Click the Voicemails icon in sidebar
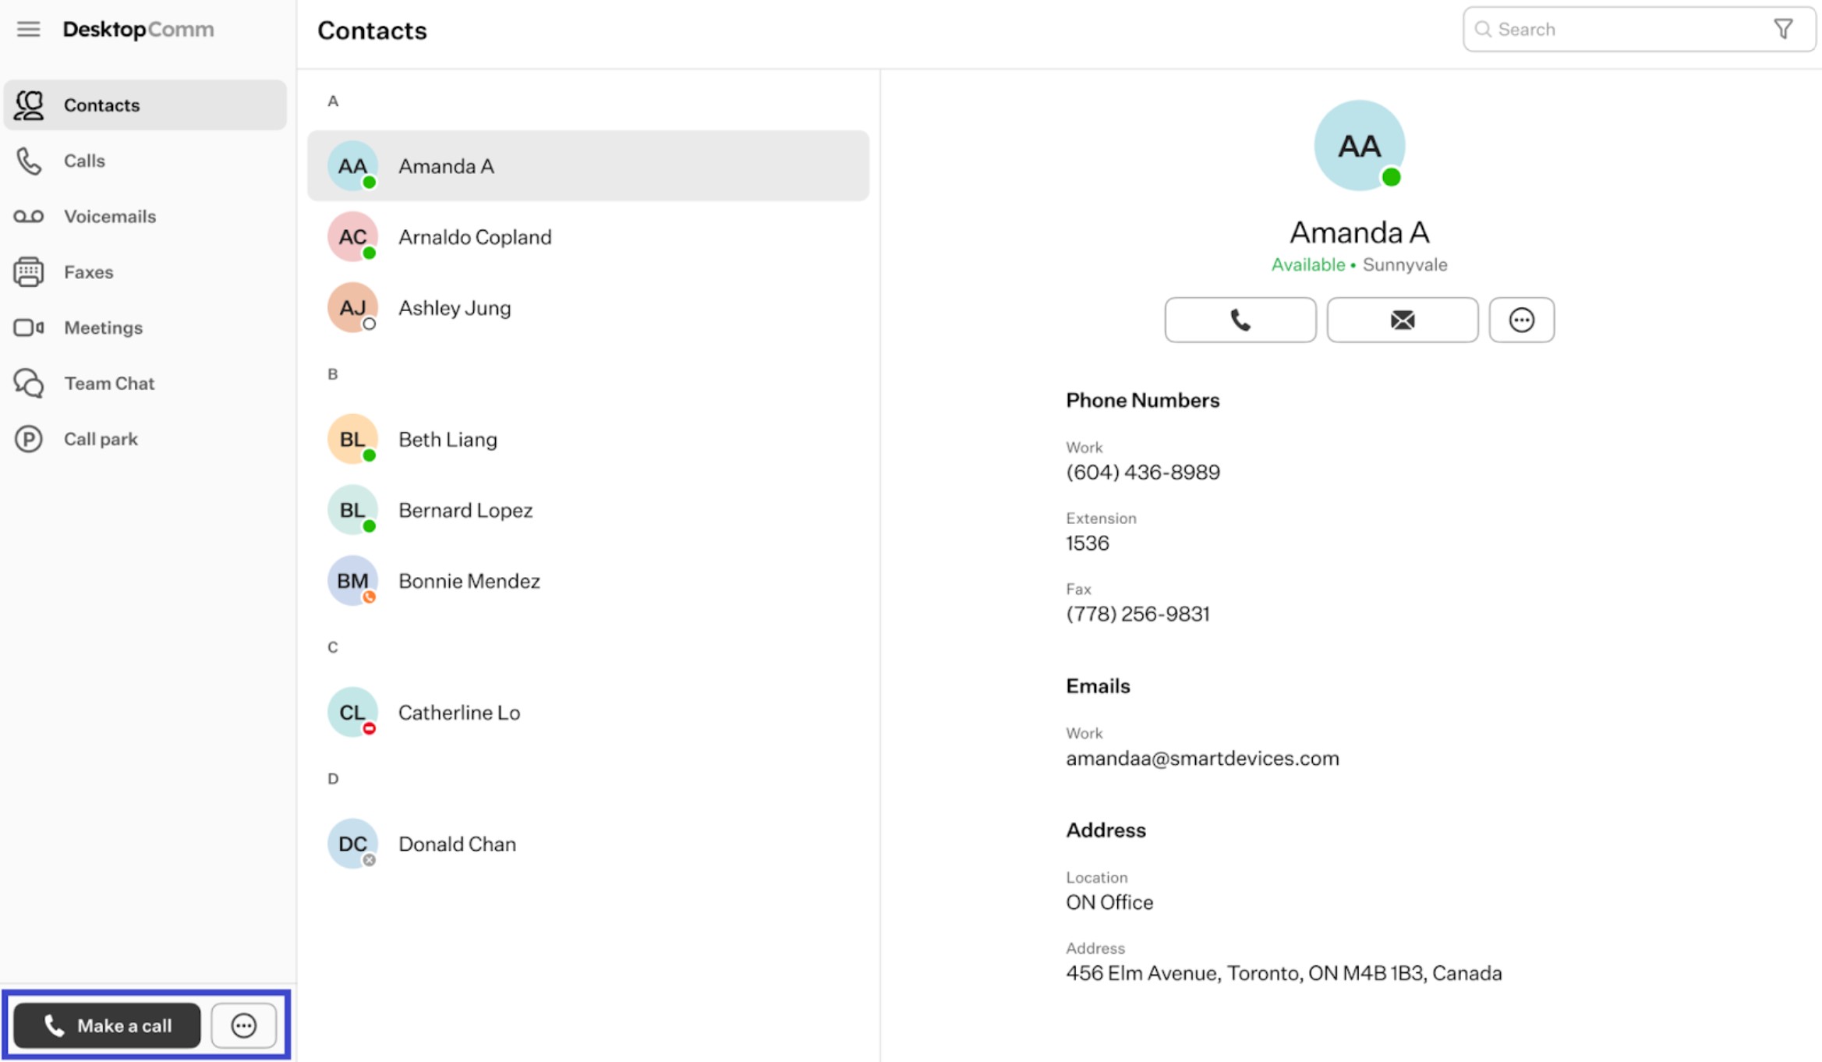1822x1062 pixels. click(x=29, y=217)
